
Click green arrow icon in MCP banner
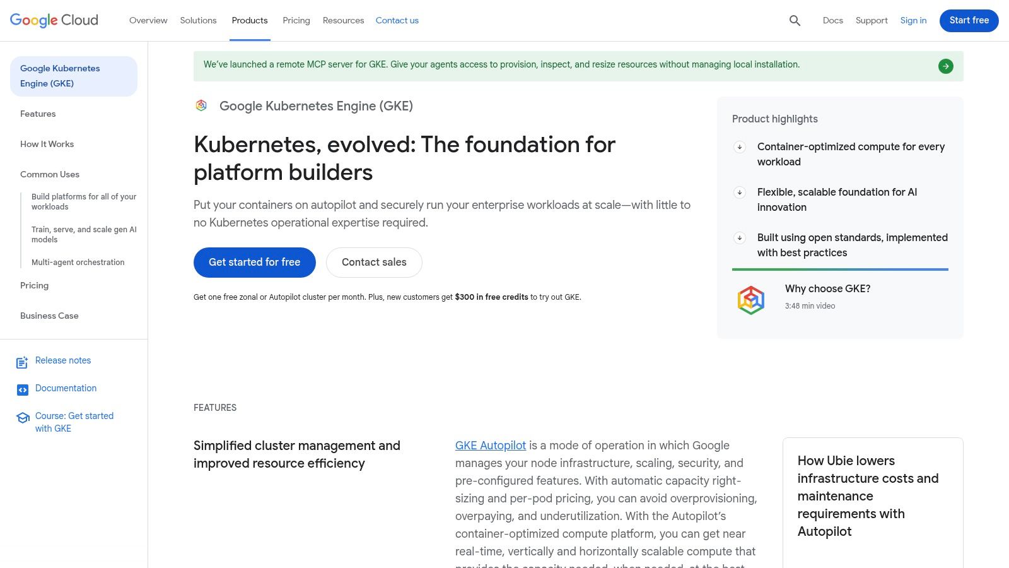tap(945, 66)
